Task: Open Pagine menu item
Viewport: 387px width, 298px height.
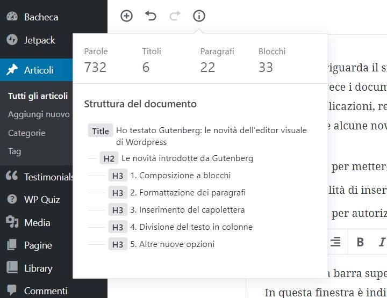Action: pos(38,245)
